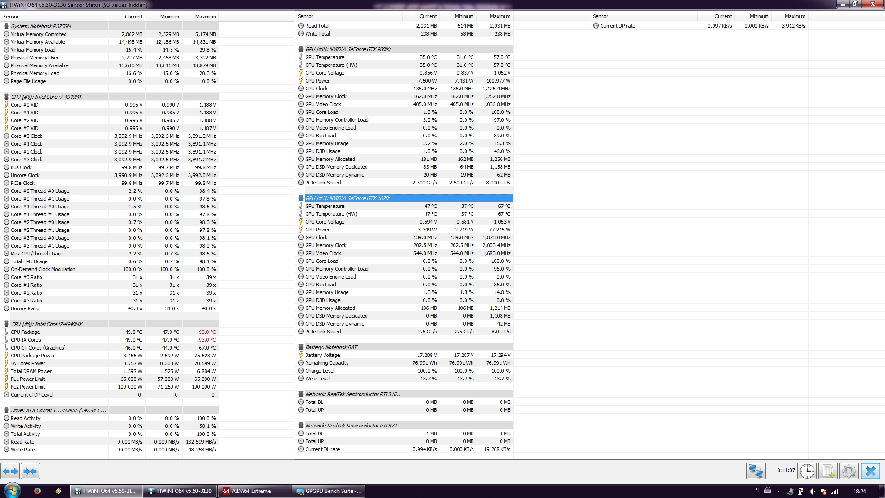
Task: Open the Windows Start orb
Action: pos(12,491)
